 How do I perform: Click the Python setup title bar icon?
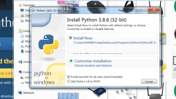(x=33, y=10)
